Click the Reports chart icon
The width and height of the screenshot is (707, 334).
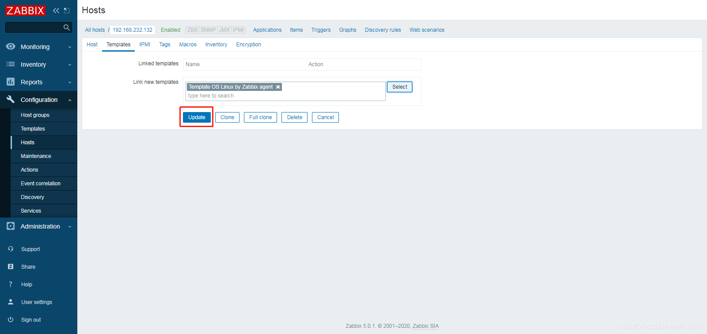coord(11,82)
